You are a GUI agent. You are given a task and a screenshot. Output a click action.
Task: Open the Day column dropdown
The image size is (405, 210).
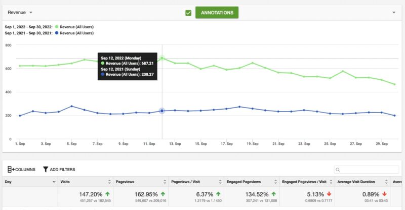(x=54, y=181)
